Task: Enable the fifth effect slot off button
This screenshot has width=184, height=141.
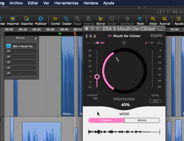Action: click(x=8, y=68)
